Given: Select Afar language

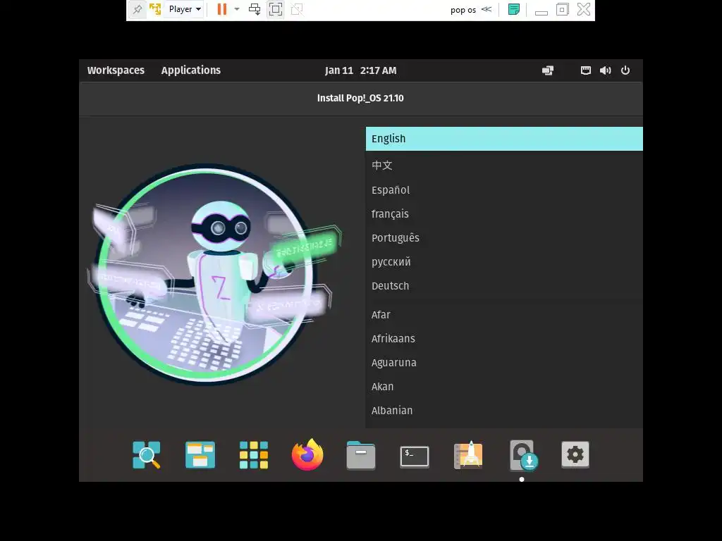Looking at the screenshot, I should [504, 315].
